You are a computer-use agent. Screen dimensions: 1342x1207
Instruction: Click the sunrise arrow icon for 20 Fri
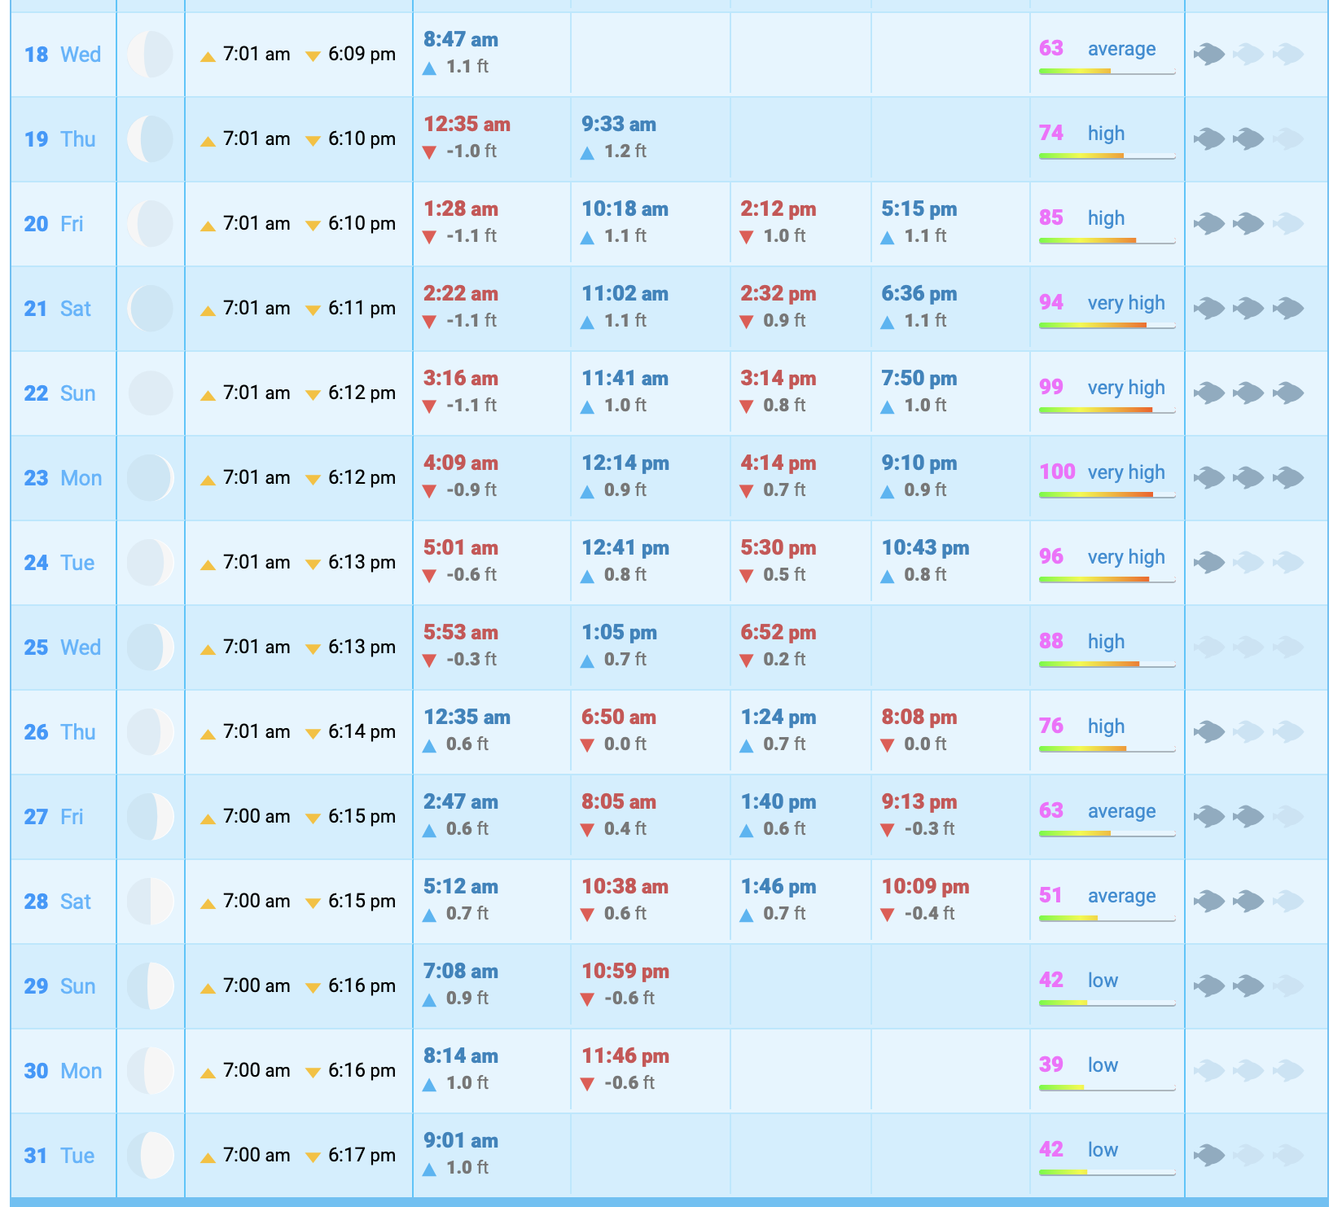tap(208, 226)
